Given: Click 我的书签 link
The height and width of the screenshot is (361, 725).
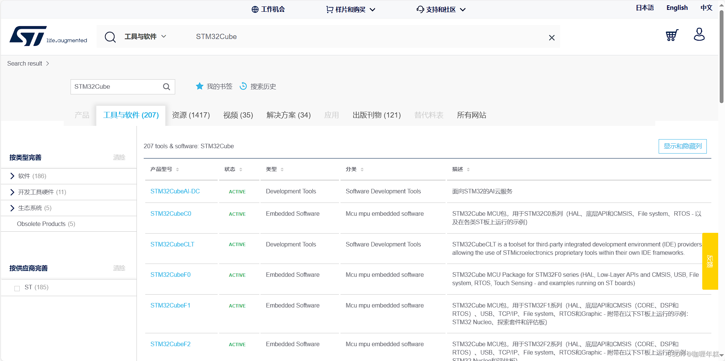Looking at the screenshot, I should 220,86.
